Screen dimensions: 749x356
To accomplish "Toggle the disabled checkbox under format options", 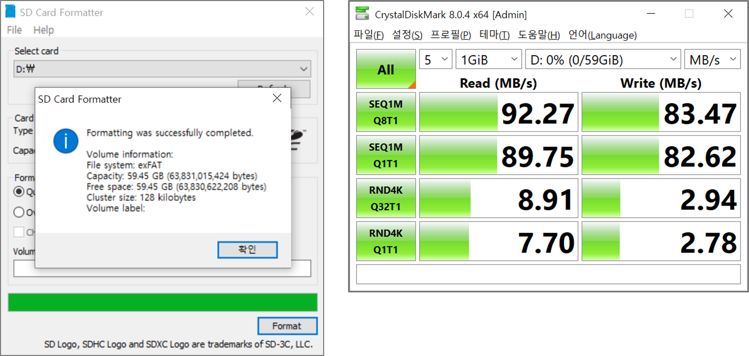I will (x=19, y=232).
